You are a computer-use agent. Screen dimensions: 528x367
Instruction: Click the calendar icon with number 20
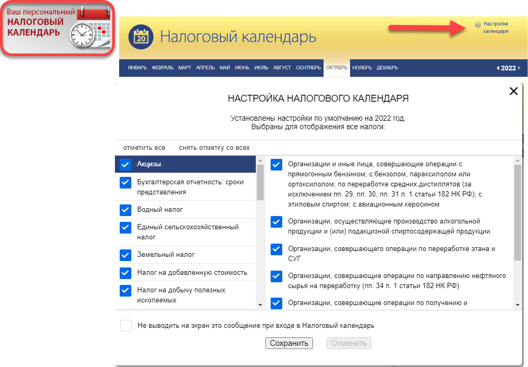click(141, 37)
